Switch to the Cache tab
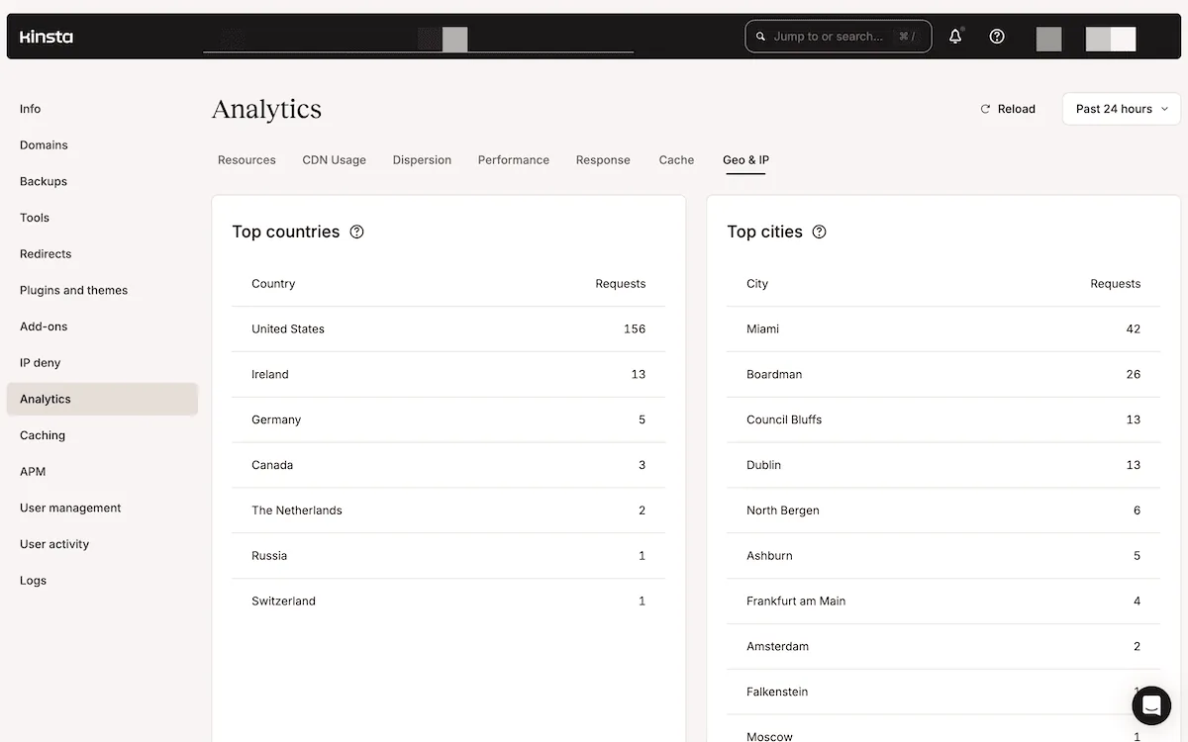The width and height of the screenshot is (1188, 742). point(676,159)
